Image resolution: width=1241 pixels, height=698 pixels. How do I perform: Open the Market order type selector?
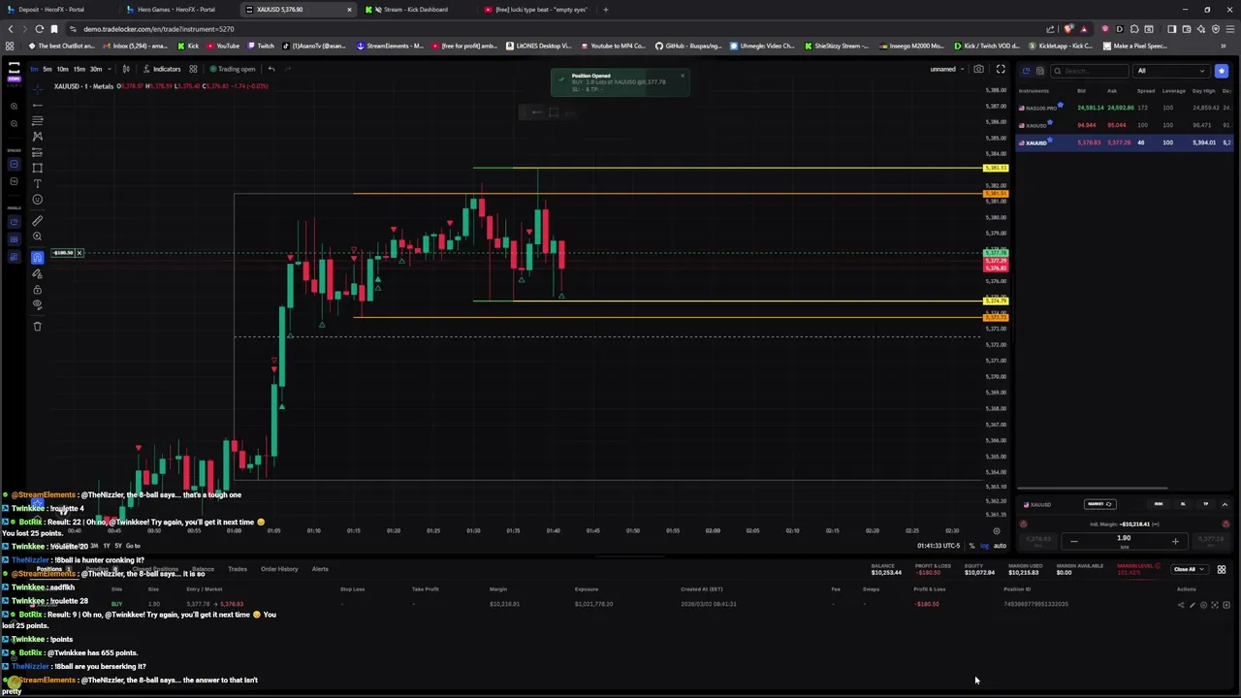click(x=1100, y=504)
